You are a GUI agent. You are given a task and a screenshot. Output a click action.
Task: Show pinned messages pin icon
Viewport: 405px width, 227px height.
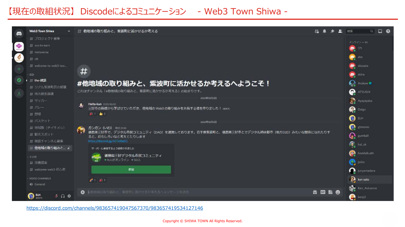click(332, 31)
